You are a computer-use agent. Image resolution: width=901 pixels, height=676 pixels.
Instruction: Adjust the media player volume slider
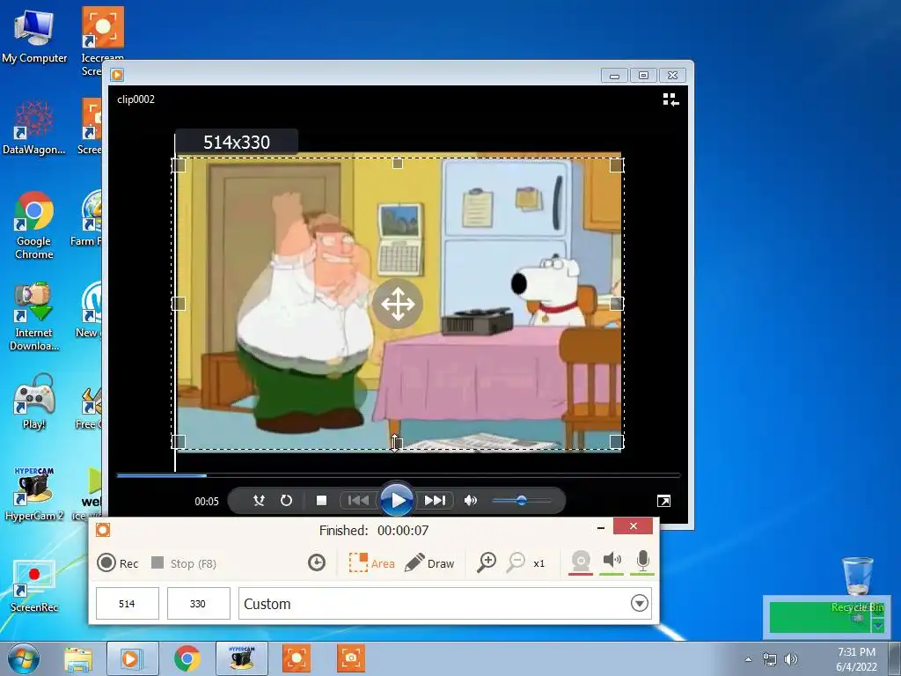(521, 501)
